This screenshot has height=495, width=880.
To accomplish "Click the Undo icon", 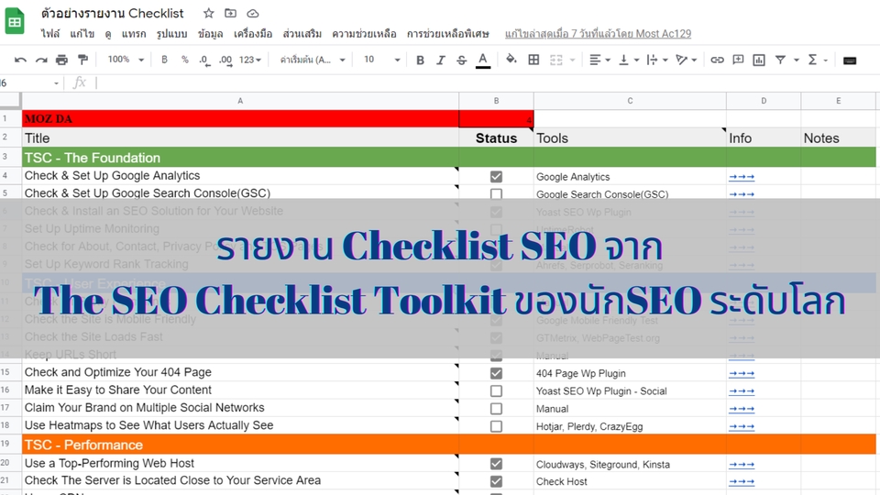I will pos(20,60).
